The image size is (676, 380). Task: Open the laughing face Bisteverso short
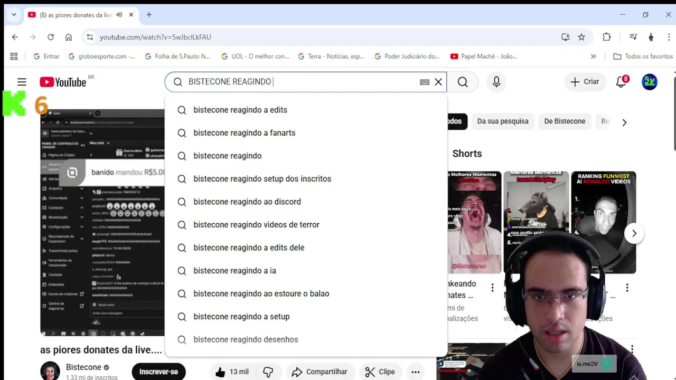(x=474, y=222)
